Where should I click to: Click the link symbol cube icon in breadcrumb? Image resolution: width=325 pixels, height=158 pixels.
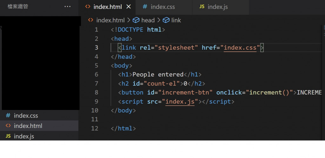(x=166, y=20)
